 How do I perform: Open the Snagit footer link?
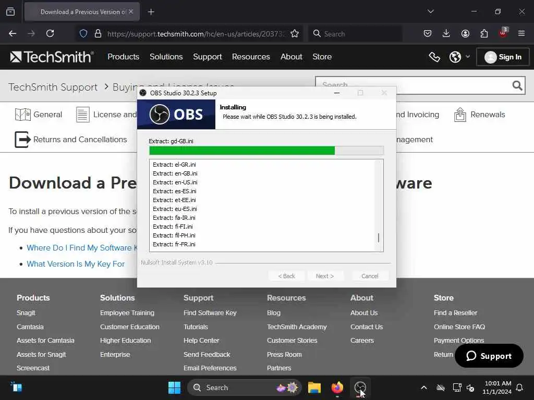[x=26, y=313]
